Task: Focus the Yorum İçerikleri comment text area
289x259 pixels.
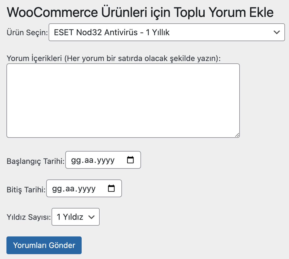Action: pos(123,101)
